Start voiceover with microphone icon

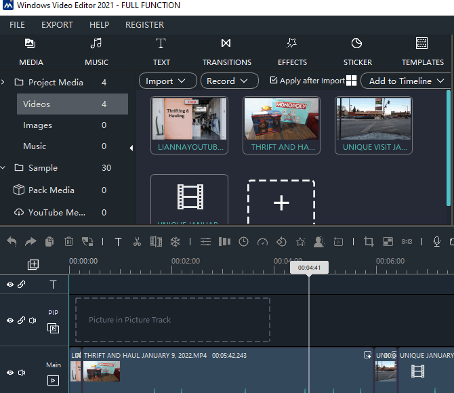click(437, 241)
